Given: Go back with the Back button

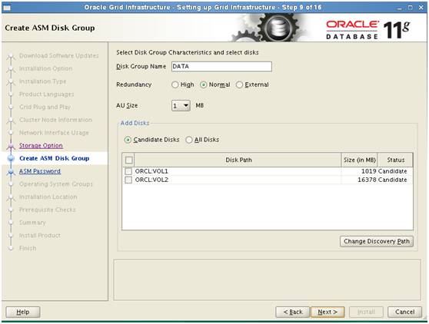Looking at the screenshot, I should [293, 312].
